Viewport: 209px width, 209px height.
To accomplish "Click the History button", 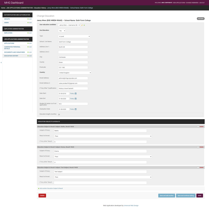I will click(x=201, y=18).
